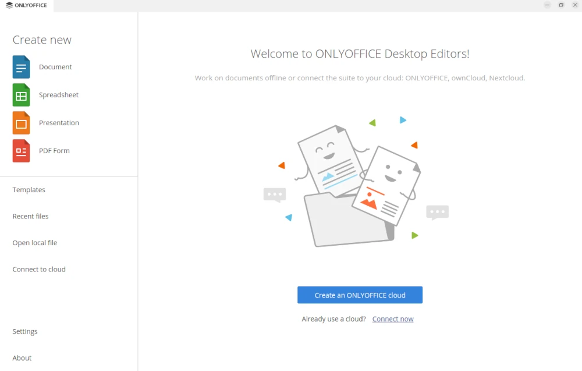Click the blue Document icon under Create new
The image size is (582, 371).
(20, 66)
